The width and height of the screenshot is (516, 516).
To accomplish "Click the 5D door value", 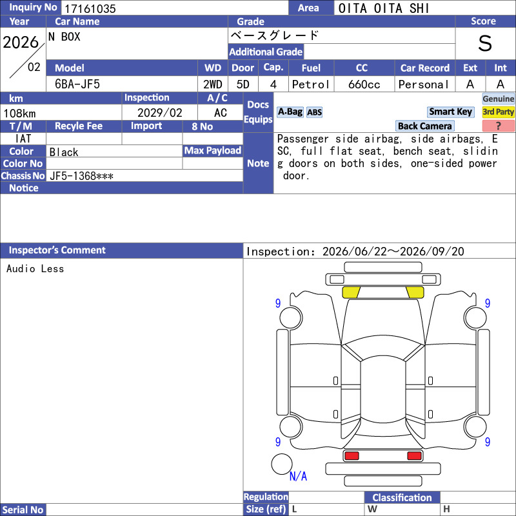I will coord(243,84).
